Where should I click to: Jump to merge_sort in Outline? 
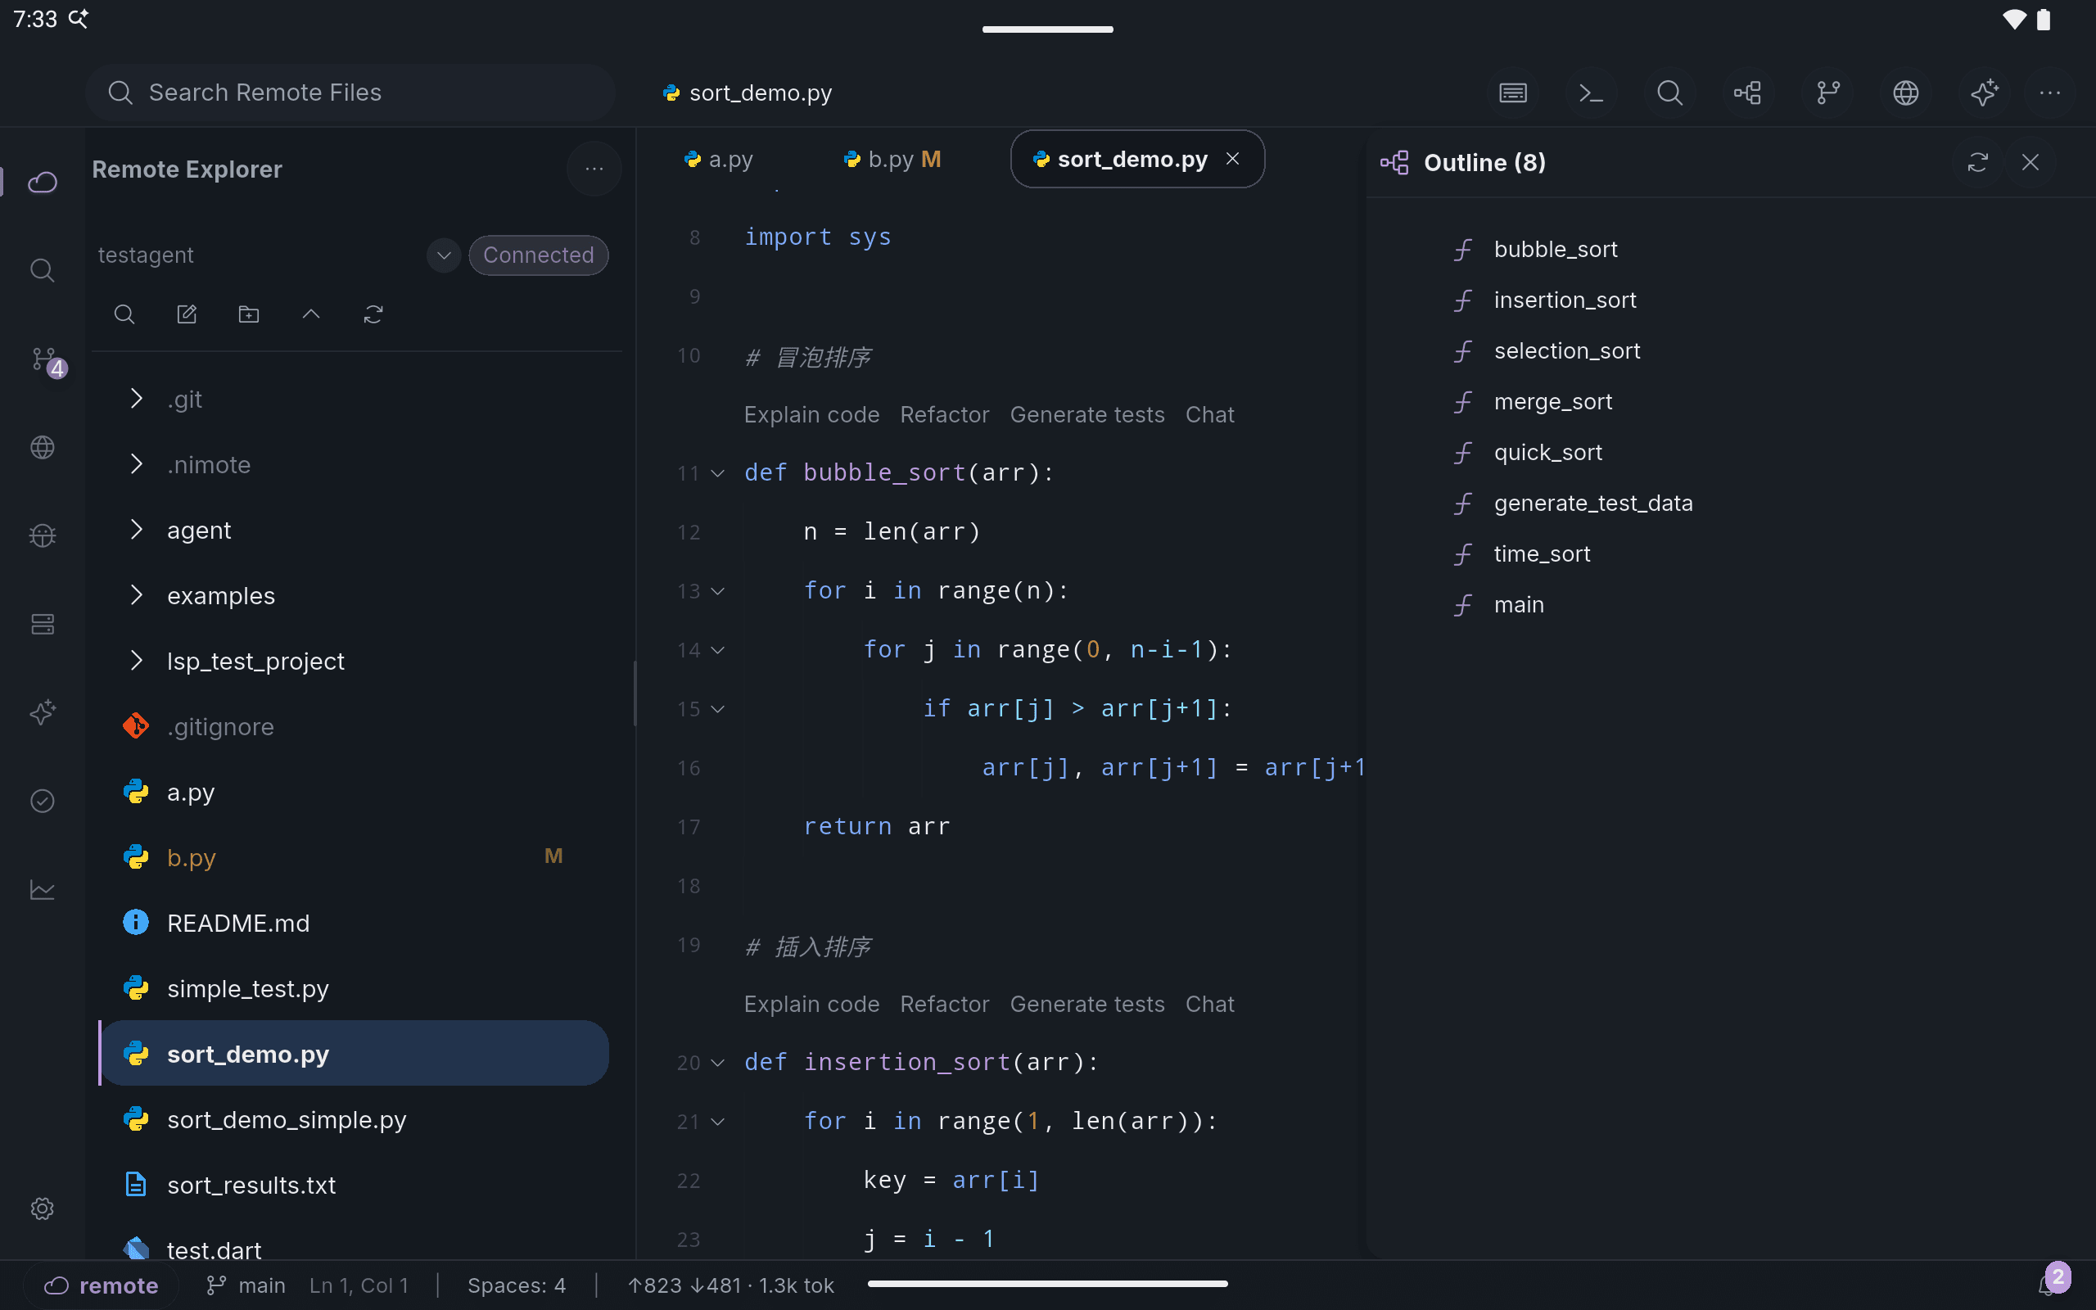[1552, 402]
